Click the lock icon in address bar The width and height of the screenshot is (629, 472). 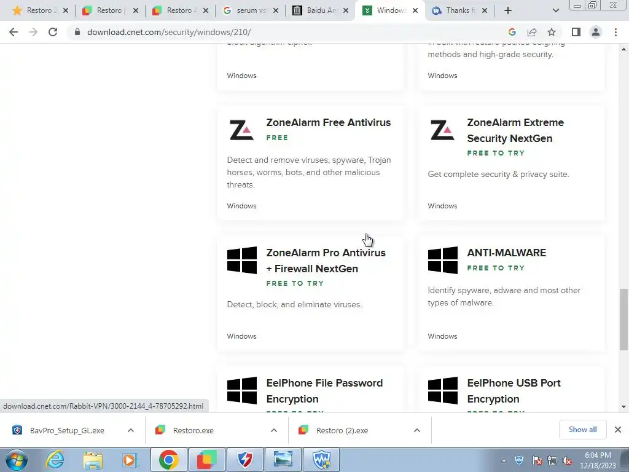click(77, 32)
